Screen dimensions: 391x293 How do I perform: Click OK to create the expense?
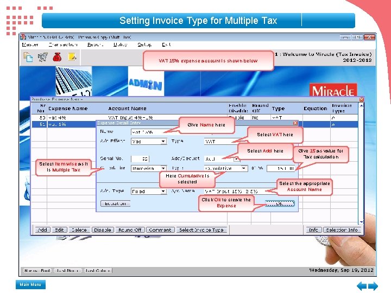[280, 204]
